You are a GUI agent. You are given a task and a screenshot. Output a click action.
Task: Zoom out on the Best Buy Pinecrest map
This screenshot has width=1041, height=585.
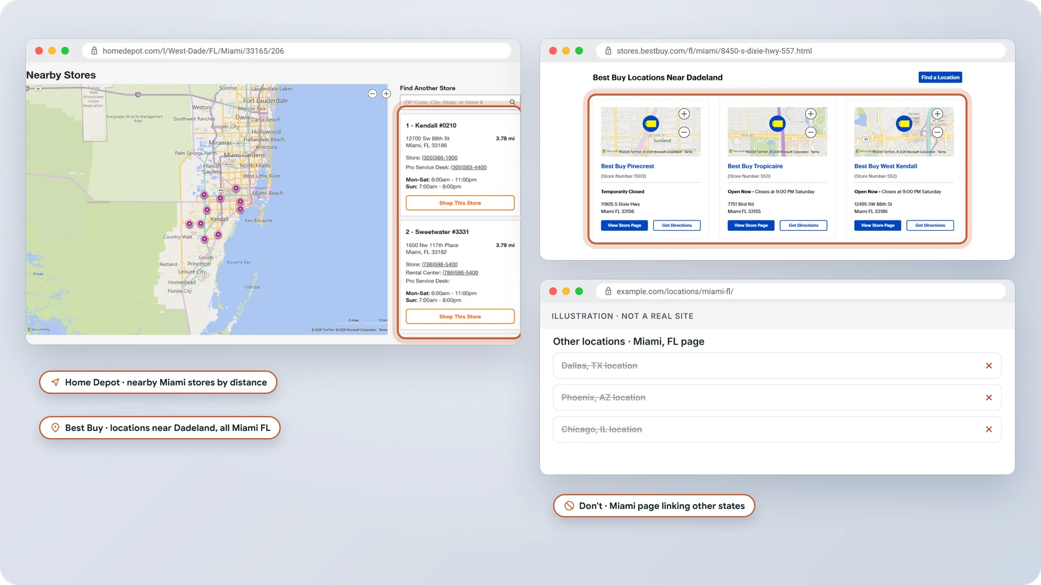[684, 132]
